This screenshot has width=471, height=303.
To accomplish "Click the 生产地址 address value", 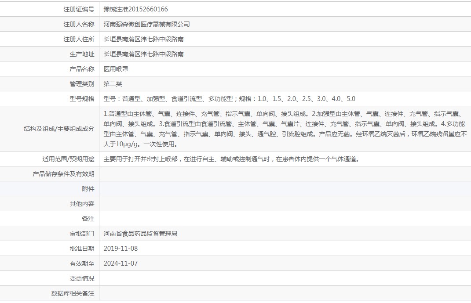I will coord(143,54).
